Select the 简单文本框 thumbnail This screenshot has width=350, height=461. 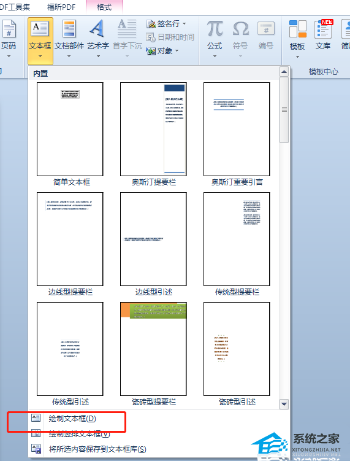(70, 130)
